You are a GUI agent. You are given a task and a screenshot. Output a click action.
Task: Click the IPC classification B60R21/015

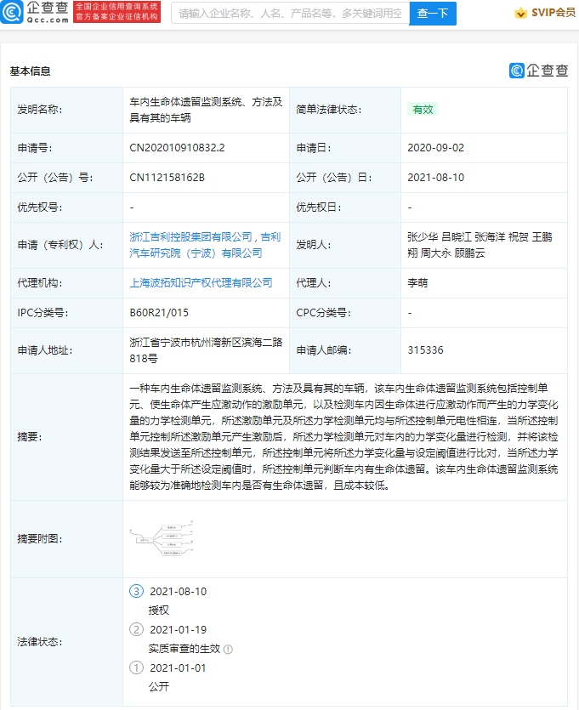tap(159, 313)
